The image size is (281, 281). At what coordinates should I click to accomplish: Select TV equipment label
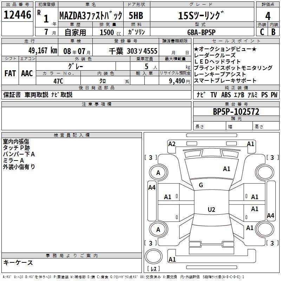(x=214, y=94)
